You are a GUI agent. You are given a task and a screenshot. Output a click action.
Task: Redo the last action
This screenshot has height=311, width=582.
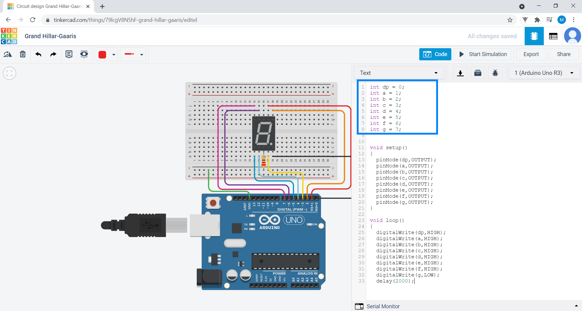click(53, 54)
